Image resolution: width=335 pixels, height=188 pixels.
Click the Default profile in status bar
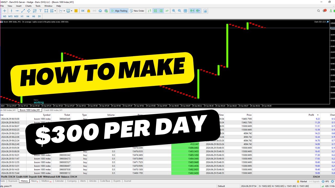pyautogui.click(x=221, y=186)
